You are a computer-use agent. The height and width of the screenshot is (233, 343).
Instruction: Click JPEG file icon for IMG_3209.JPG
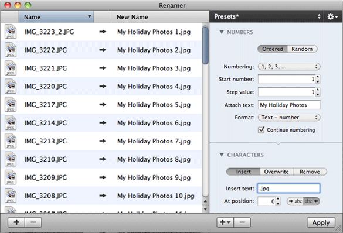tap(11, 177)
